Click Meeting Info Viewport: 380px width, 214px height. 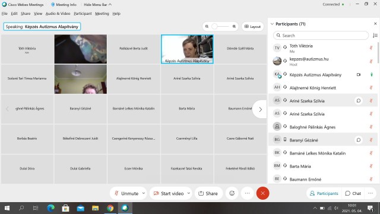click(64, 5)
